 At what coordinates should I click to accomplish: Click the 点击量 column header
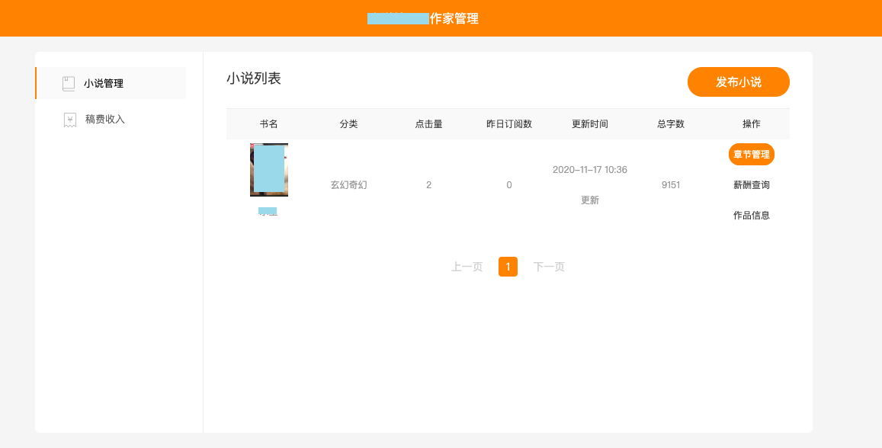click(428, 124)
